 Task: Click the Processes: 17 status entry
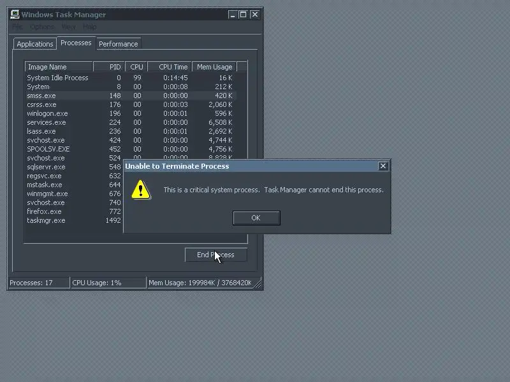(38, 283)
